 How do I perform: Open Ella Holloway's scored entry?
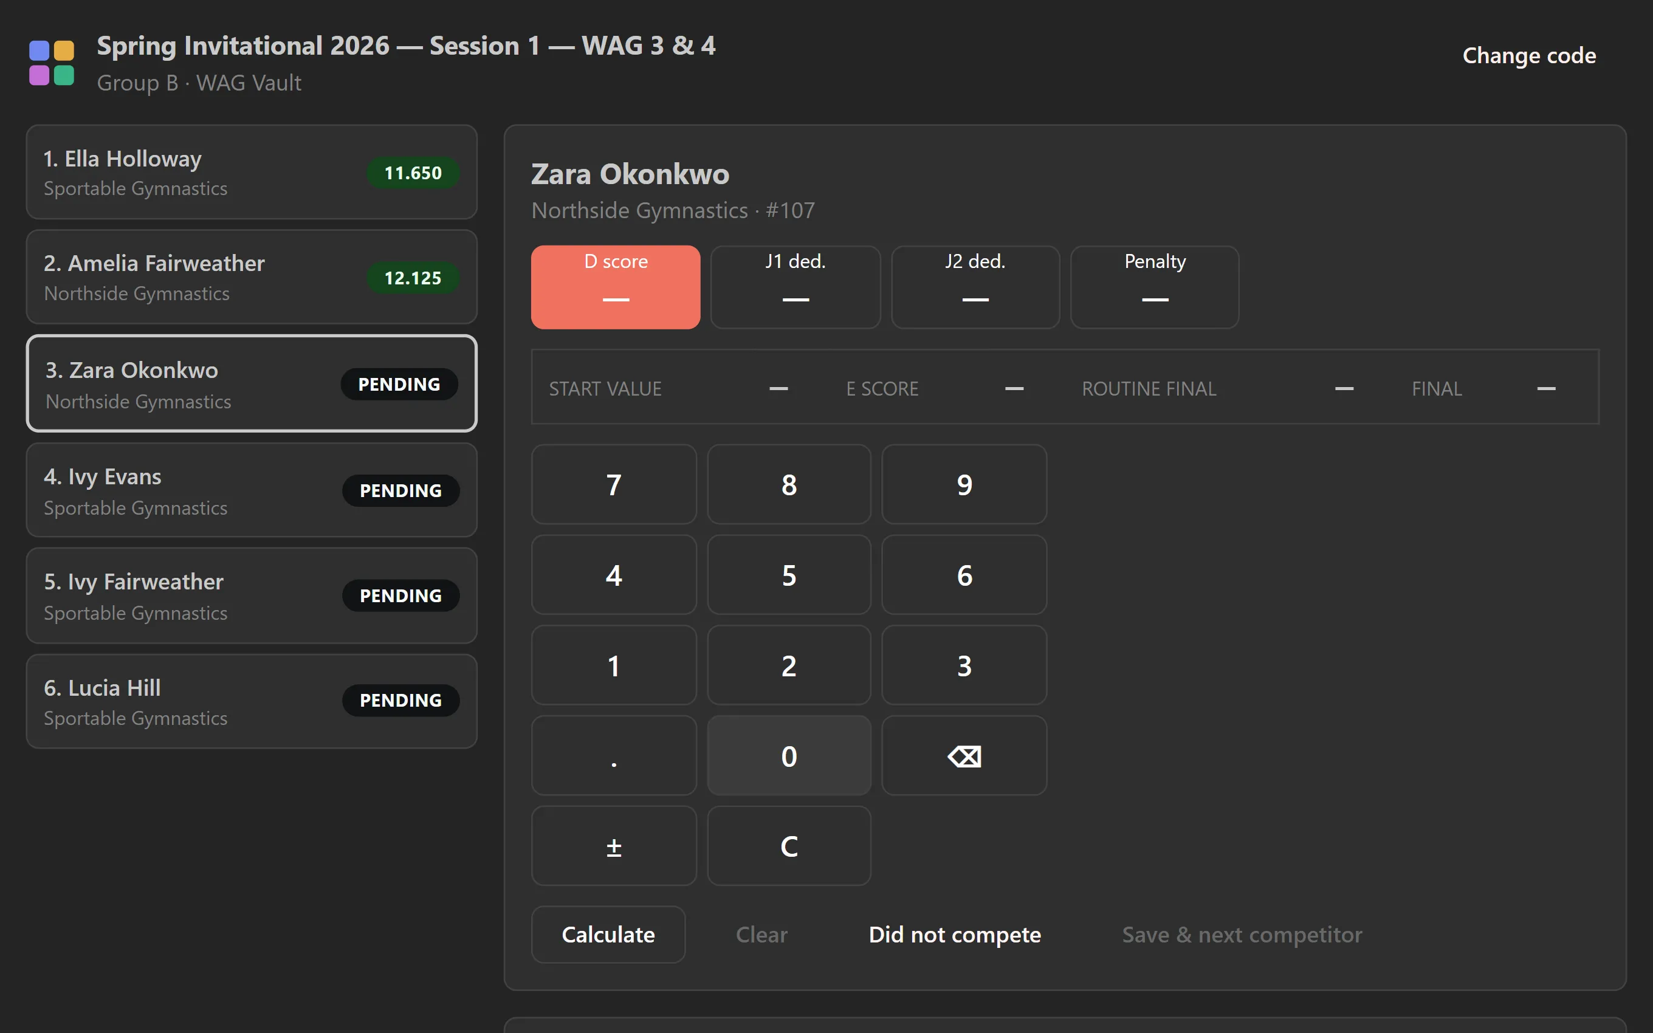point(252,172)
